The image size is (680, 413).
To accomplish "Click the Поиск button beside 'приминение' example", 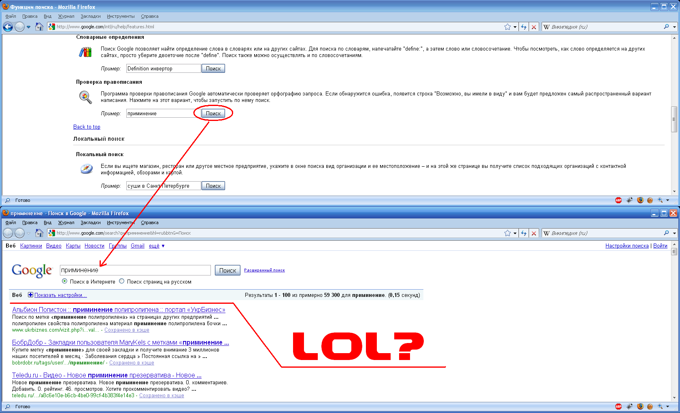I will coord(213,114).
